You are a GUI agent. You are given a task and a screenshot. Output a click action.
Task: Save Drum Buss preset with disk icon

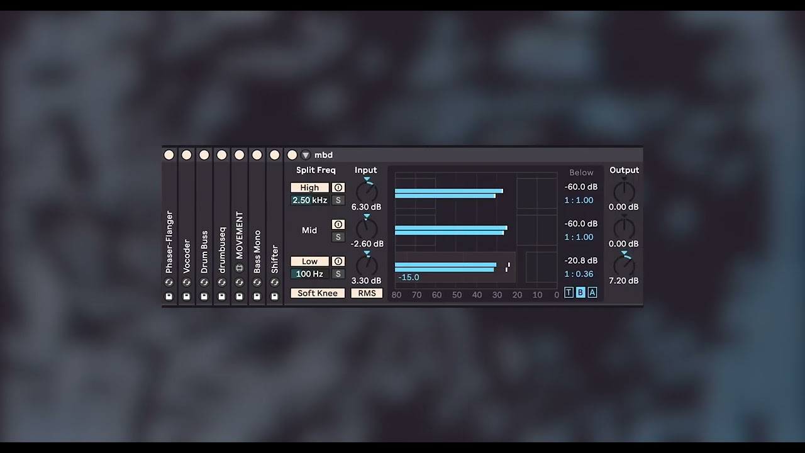click(x=204, y=296)
